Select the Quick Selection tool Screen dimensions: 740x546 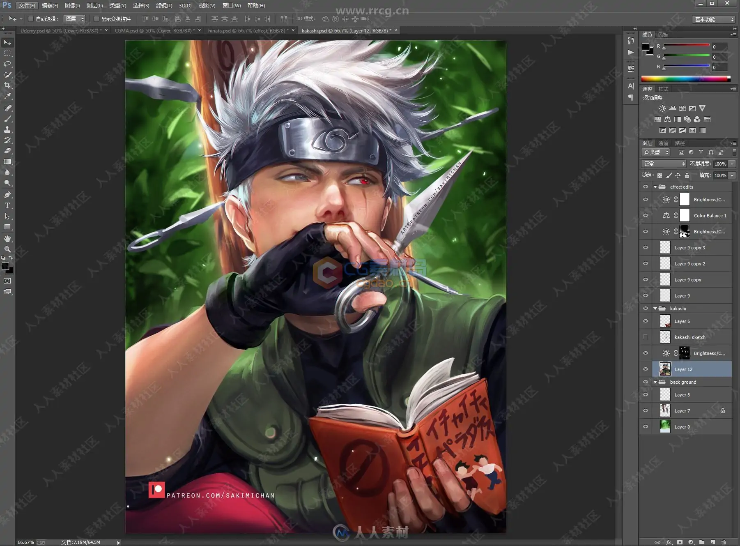point(7,75)
